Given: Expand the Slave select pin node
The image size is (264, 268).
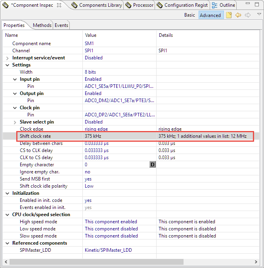Looking at the screenshot, I should [x=15, y=122].
